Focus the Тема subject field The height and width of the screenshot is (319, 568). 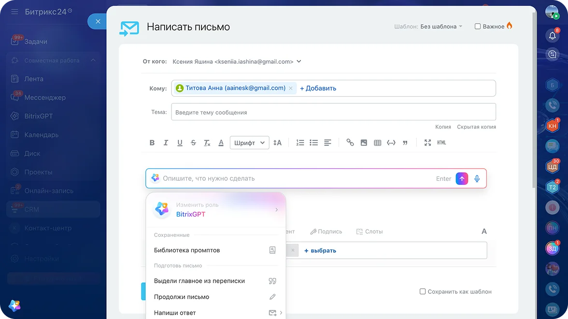click(333, 112)
